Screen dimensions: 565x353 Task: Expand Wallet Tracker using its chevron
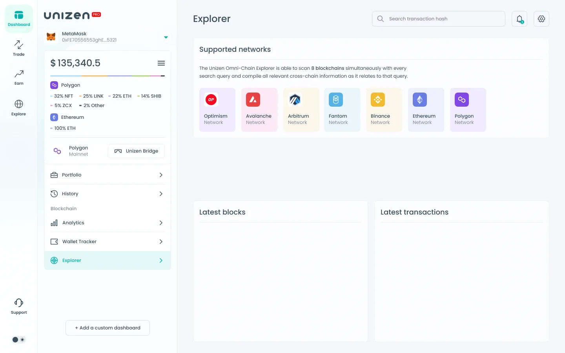coord(161,242)
